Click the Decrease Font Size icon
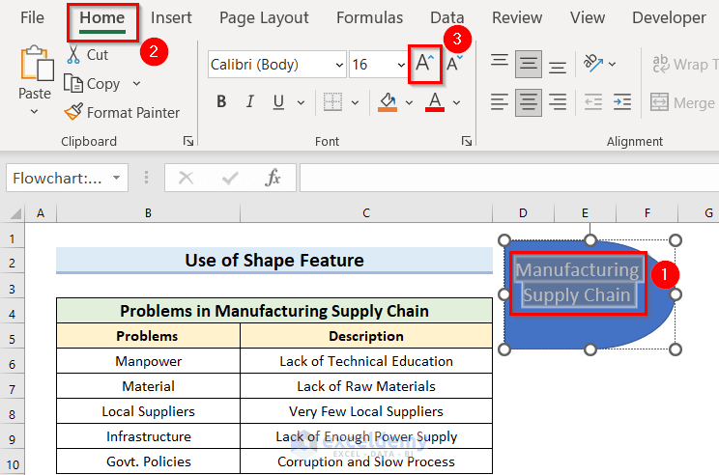 point(453,65)
